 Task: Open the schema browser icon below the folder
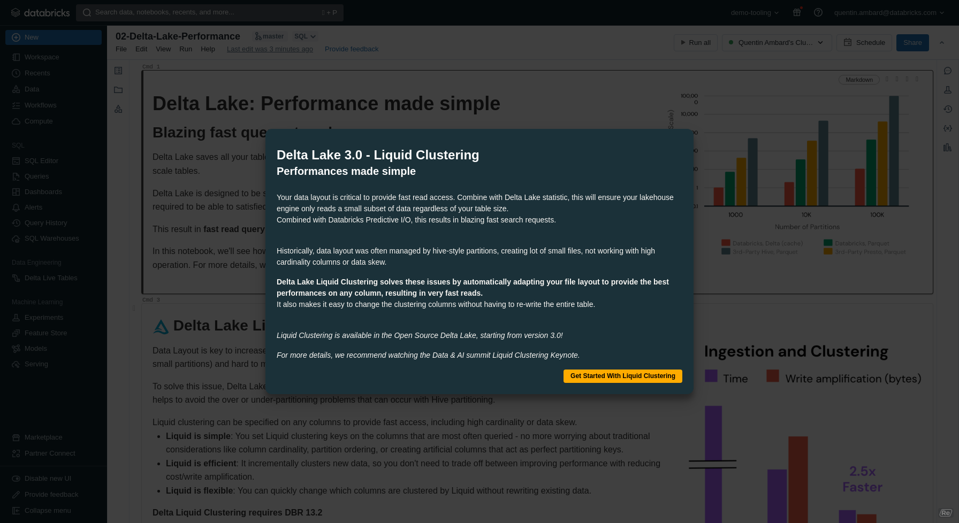click(118, 109)
